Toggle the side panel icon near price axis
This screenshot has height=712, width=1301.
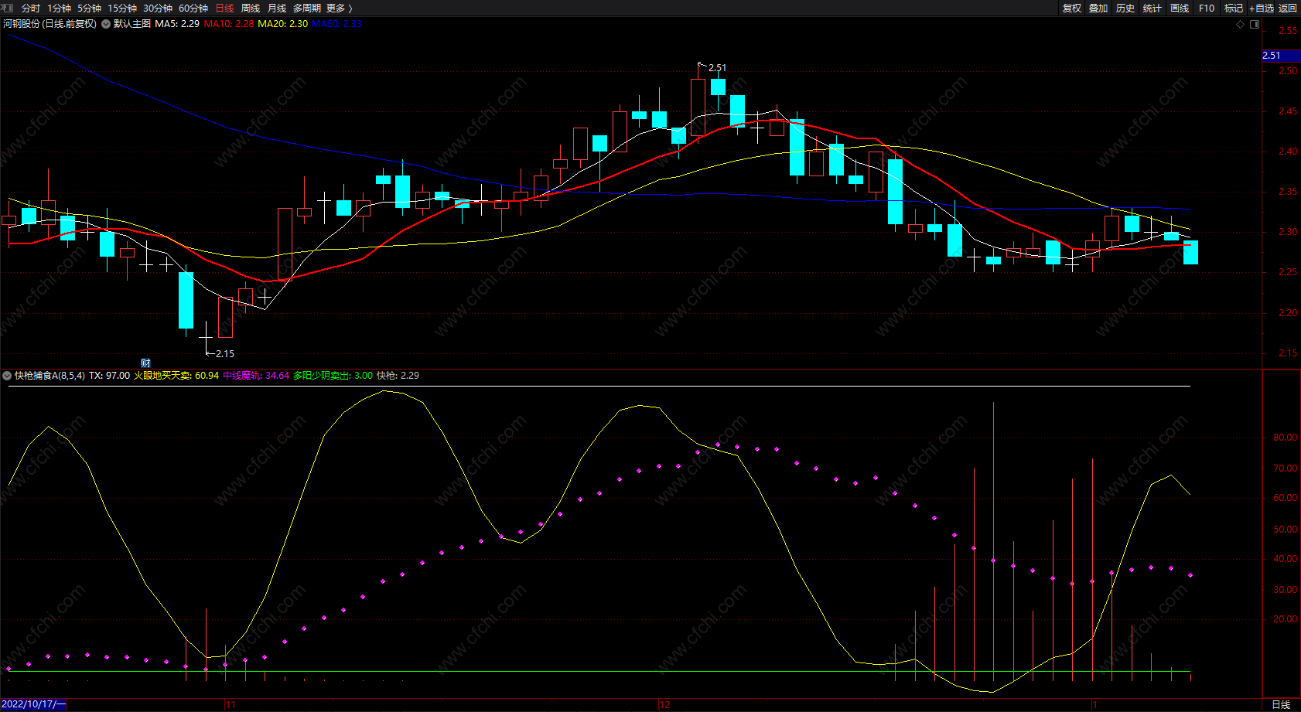(x=1255, y=24)
